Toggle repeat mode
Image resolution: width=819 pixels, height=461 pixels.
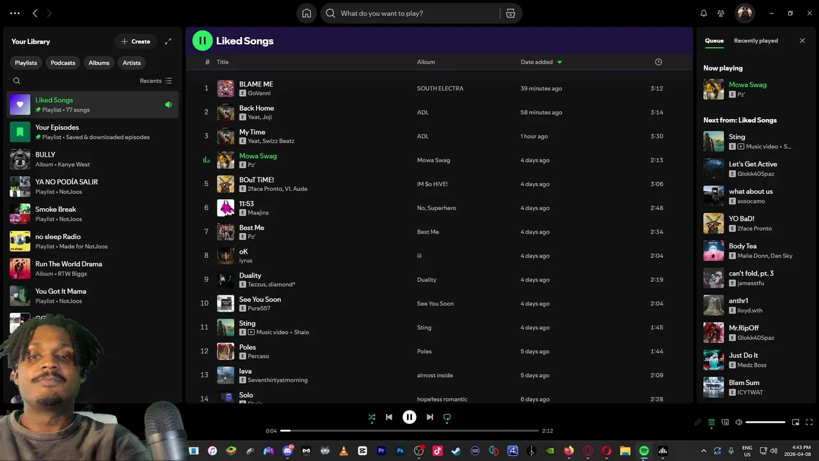447,417
